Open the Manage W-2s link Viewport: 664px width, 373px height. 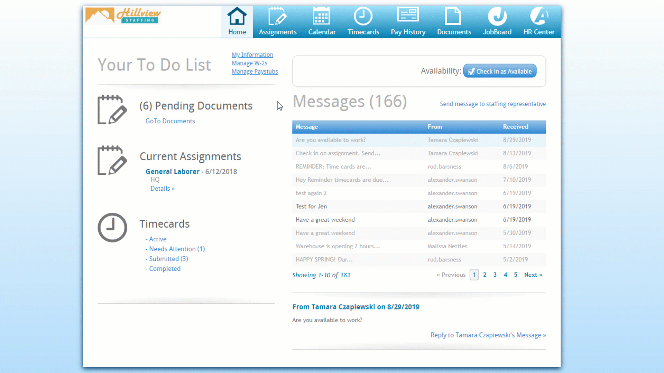(x=249, y=63)
